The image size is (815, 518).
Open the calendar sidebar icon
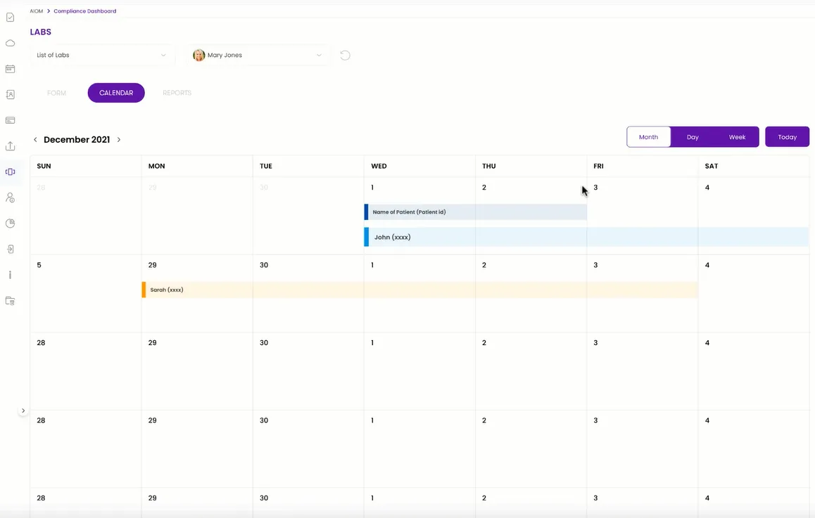pyautogui.click(x=10, y=69)
